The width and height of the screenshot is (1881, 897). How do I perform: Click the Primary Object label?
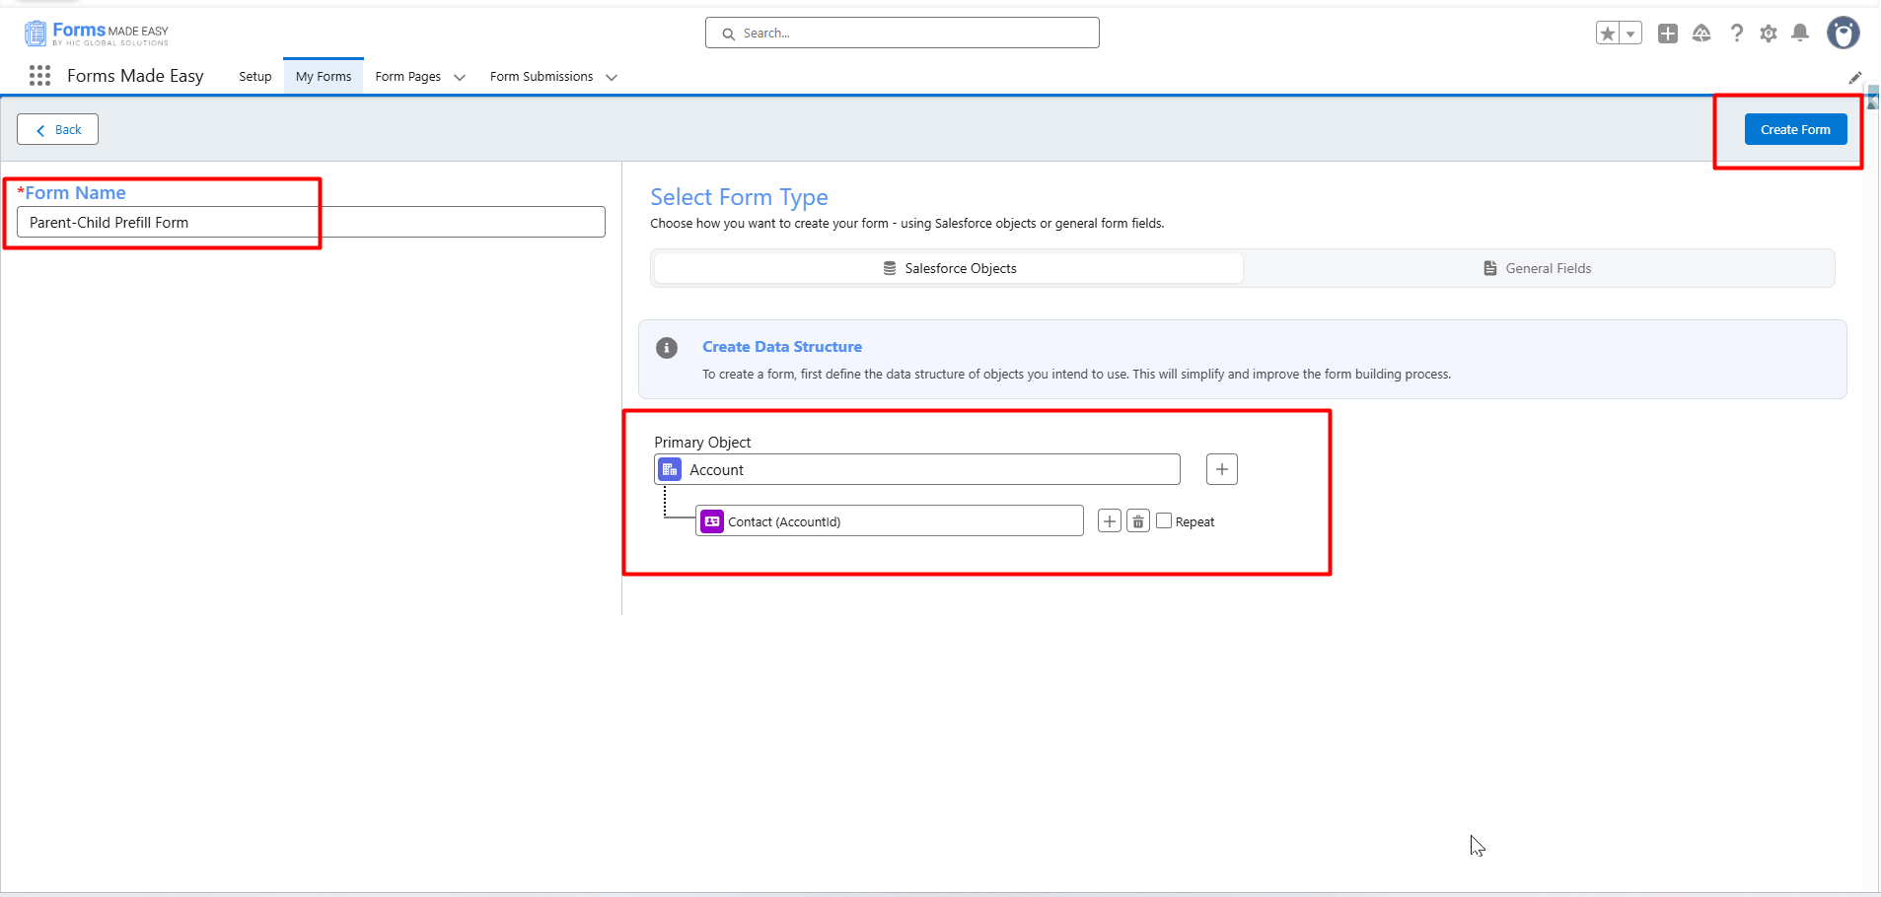702,442
